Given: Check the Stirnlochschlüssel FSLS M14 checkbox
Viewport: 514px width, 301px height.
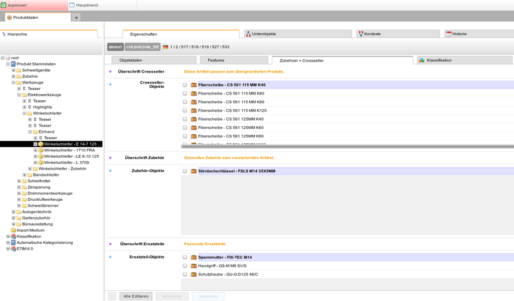Looking at the screenshot, I should (x=185, y=171).
